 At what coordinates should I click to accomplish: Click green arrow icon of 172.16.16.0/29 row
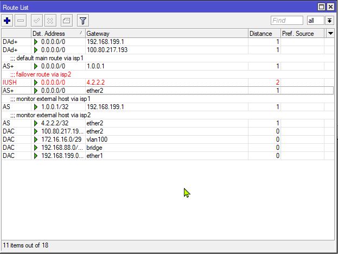pyautogui.click(x=36, y=139)
